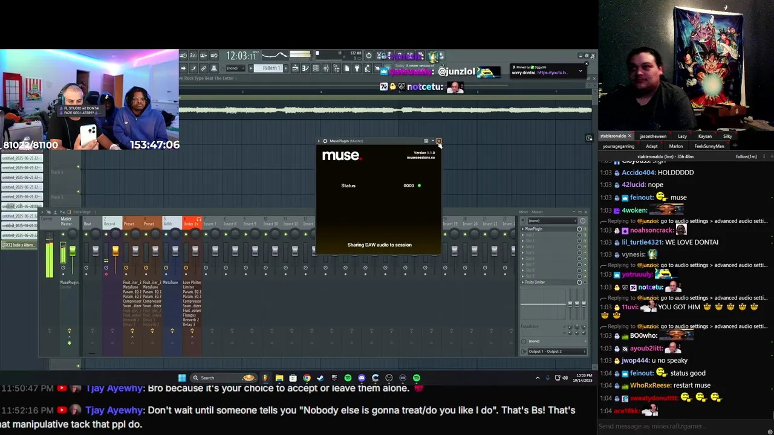Click the Record track orange volume fader
This screenshot has width=774, height=435.
tap(115, 251)
